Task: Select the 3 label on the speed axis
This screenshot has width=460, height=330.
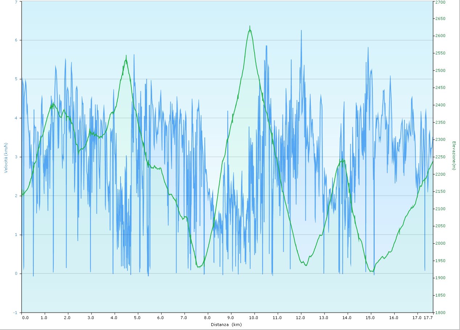Action: [16, 157]
